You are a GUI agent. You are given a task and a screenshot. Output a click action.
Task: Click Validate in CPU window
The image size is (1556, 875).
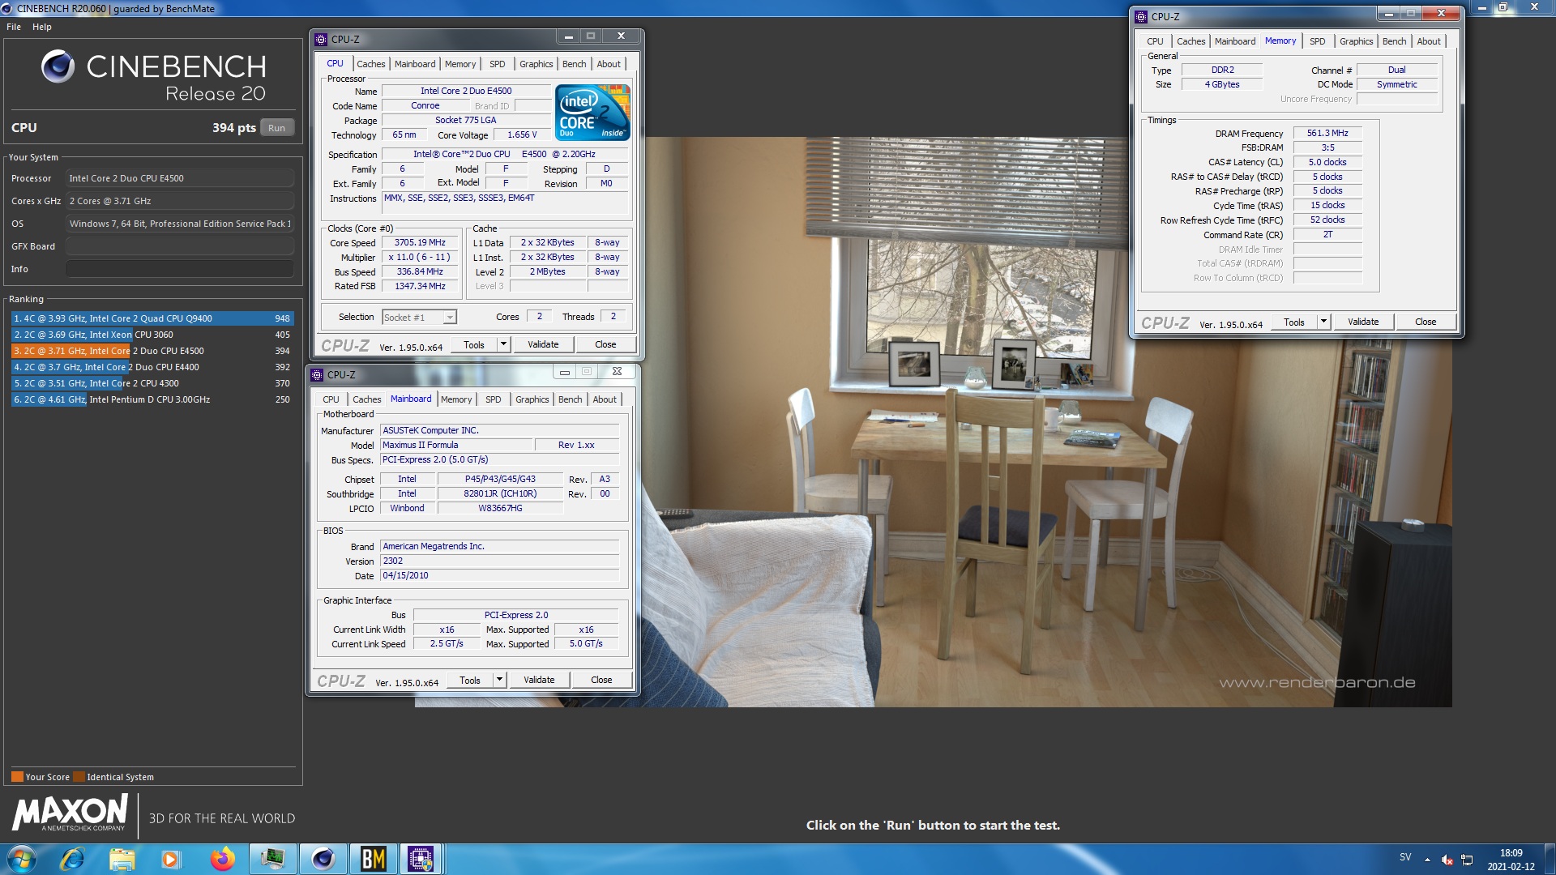543,344
